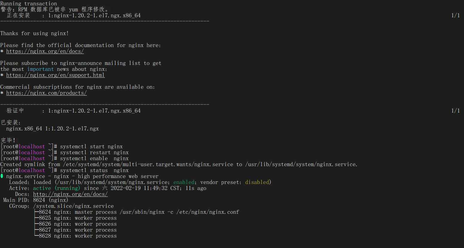
Task: Open the nginx.com/products/ link
Action: click(46, 93)
